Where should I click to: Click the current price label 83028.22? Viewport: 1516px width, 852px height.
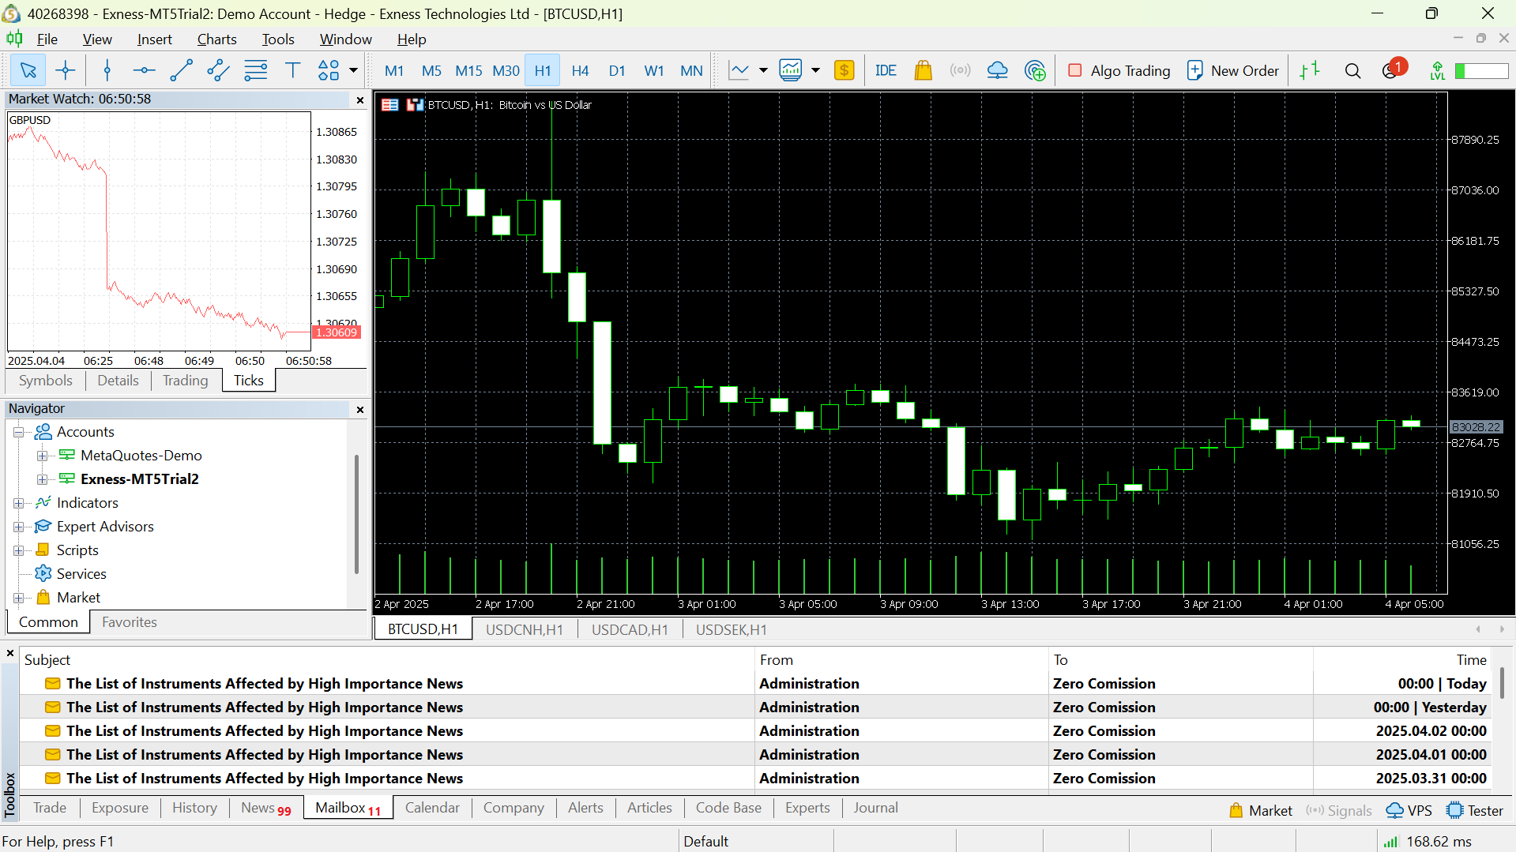[1475, 427]
